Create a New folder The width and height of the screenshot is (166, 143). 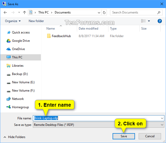[36, 21]
